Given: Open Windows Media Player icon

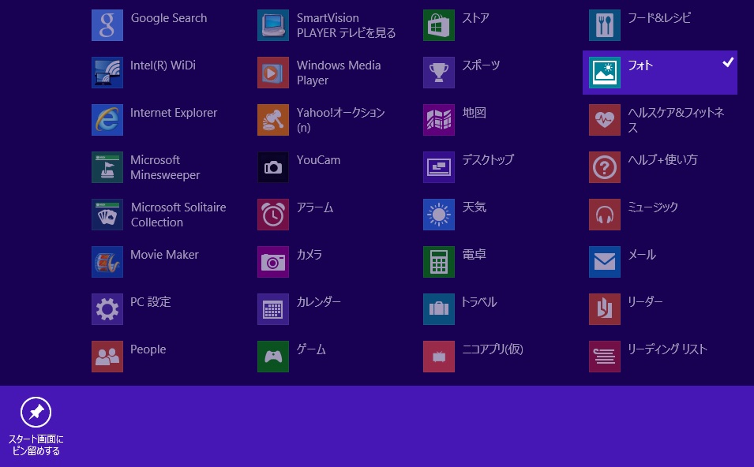Looking at the screenshot, I should 273,73.
